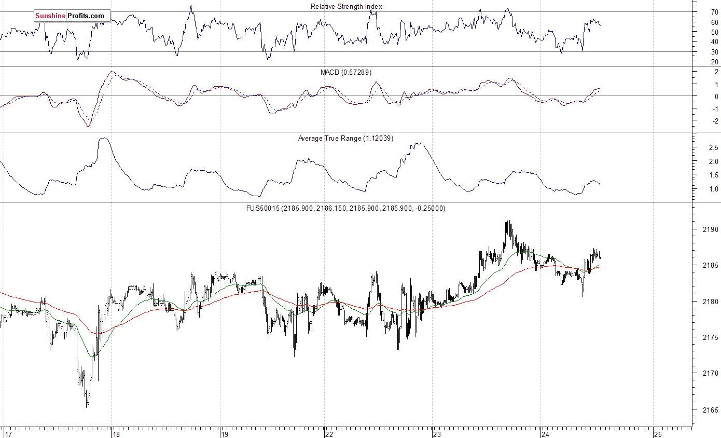Click date label 18 on time axis

point(116,434)
